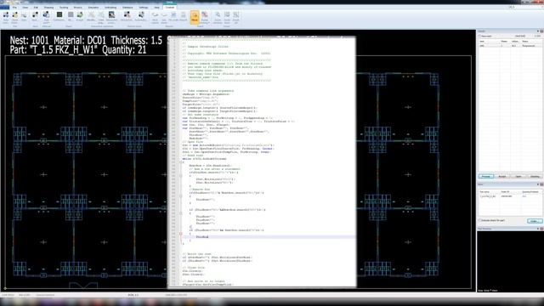Close the Part Preview panel
Viewport: 544px width, 306px height.
541,229
